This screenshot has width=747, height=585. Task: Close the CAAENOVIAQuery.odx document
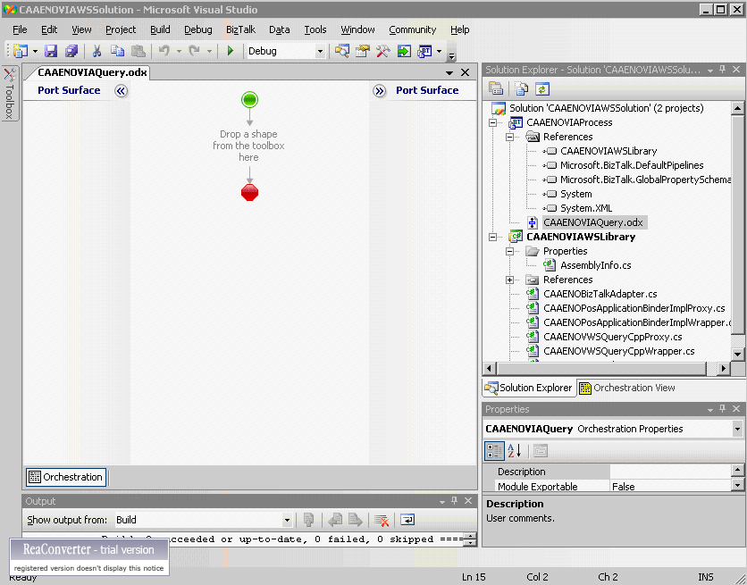[x=465, y=72]
